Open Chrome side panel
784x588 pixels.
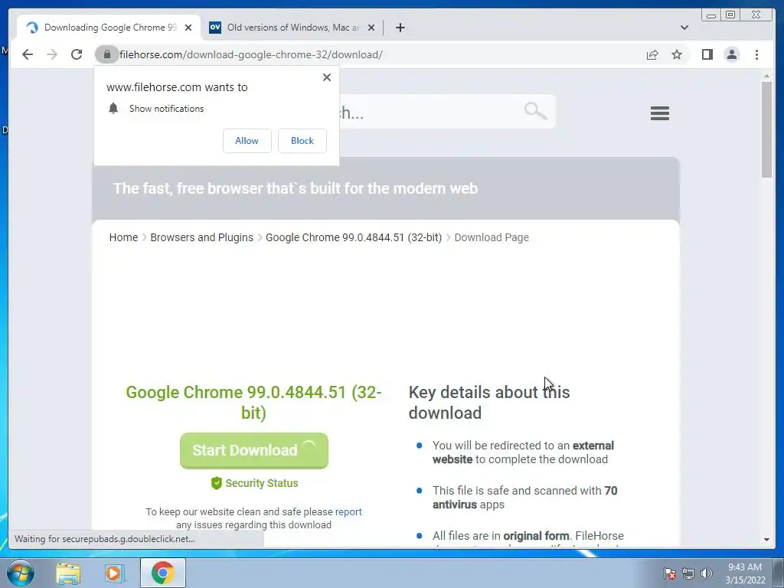[x=707, y=54]
